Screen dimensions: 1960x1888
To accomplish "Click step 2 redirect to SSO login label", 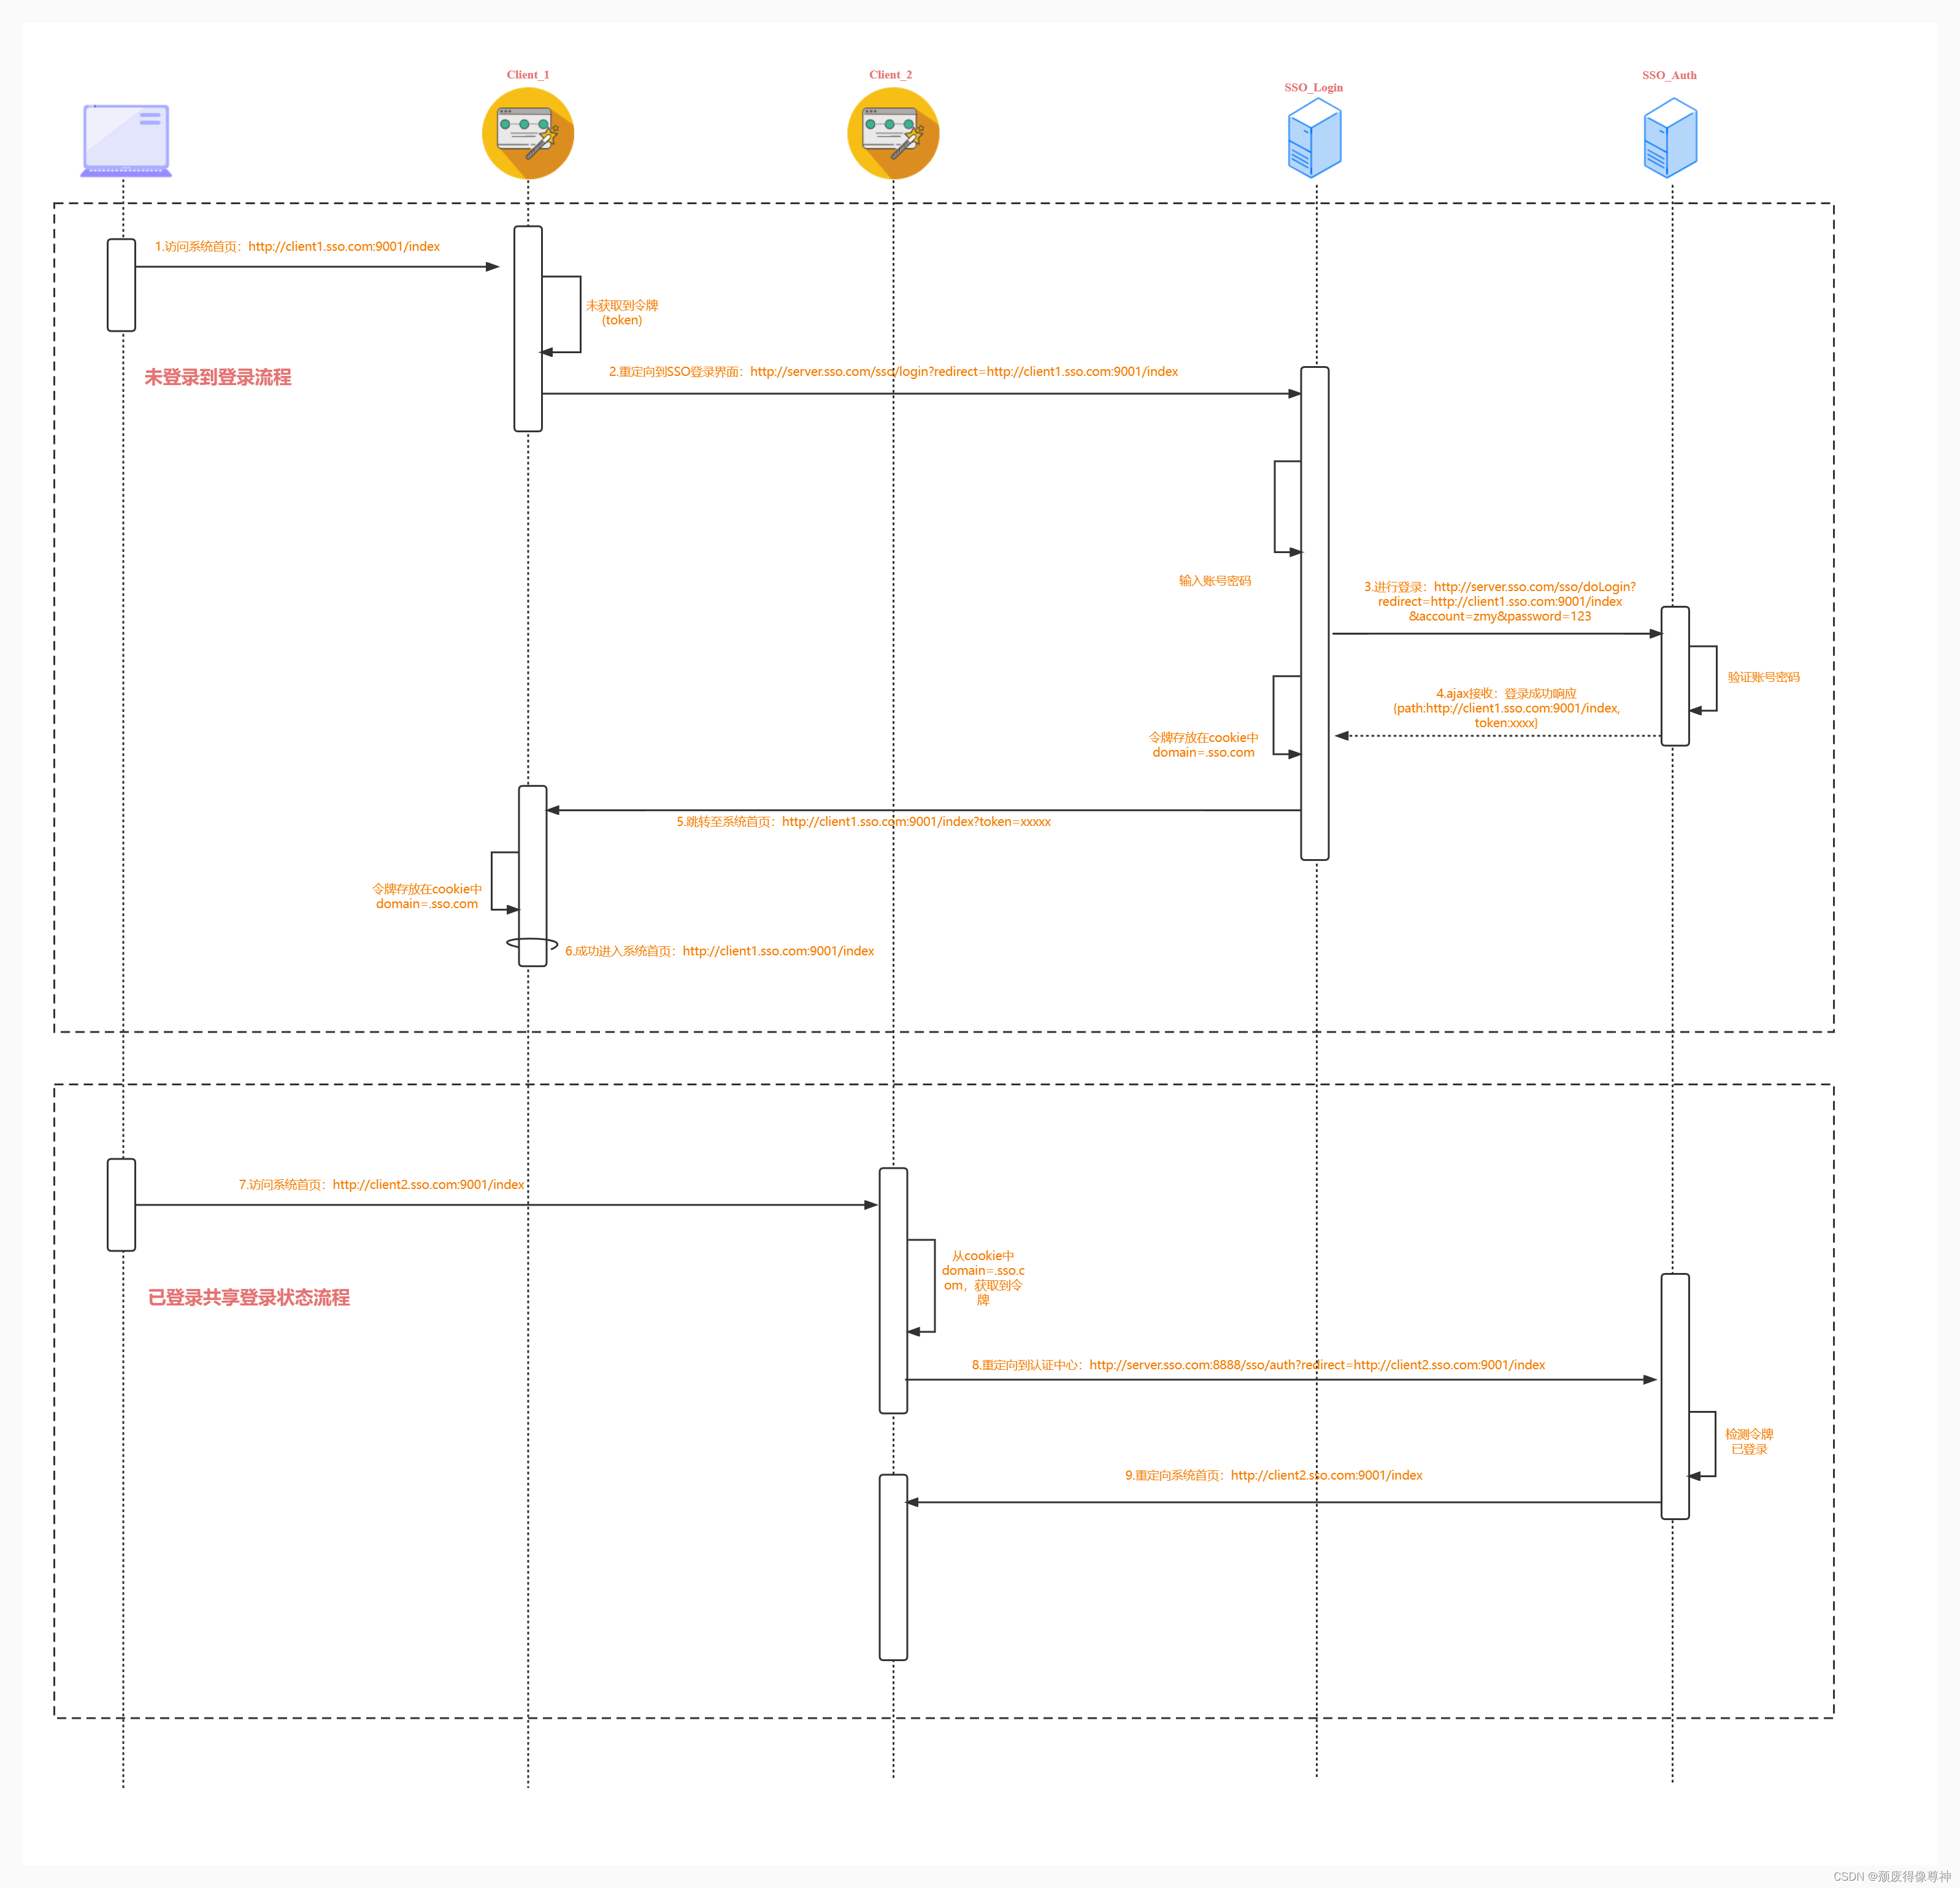I will point(893,372).
